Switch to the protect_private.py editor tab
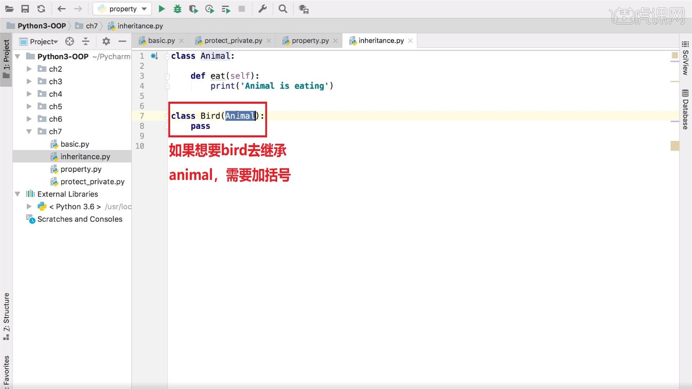The image size is (692, 389). coord(233,40)
